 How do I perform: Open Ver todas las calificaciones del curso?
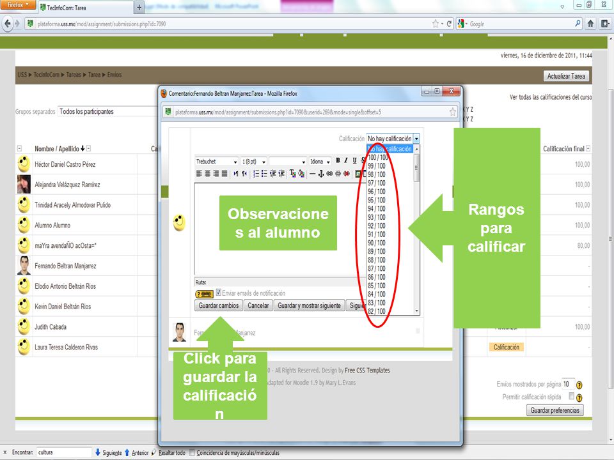[551, 97]
